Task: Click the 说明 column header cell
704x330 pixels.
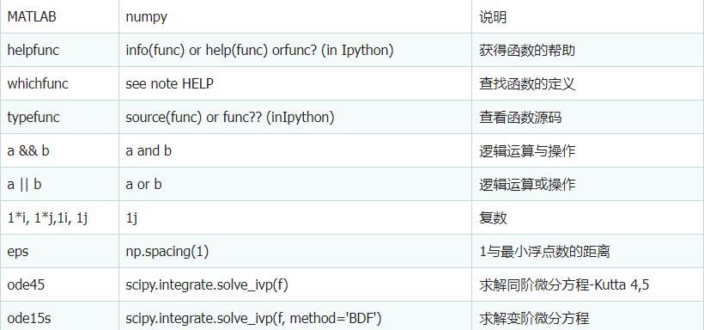Action: [x=588, y=16]
